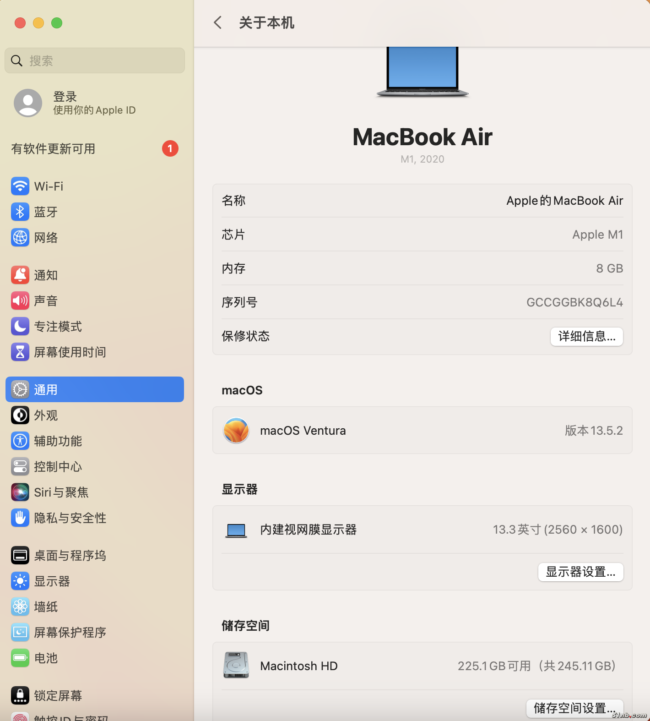Click the macOS Ventura name text
Viewport: 650px width, 721px height.
point(303,431)
